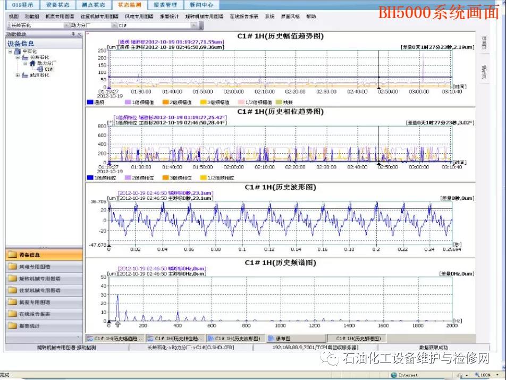
Task: Expand the 武汉石化 tree node
Action: click(x=18, y=75)
